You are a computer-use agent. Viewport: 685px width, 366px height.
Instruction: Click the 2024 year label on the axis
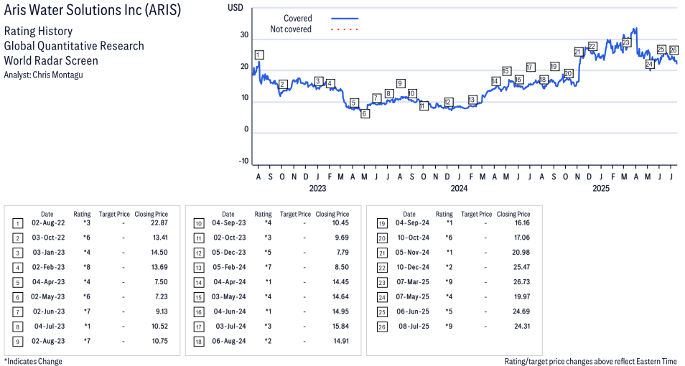point(459,188)
